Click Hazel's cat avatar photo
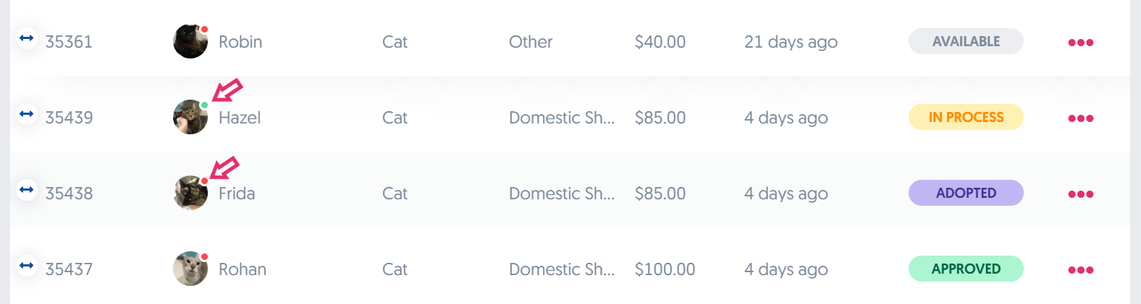Viewport: 1141px width, 304px height. click(190, 118)
